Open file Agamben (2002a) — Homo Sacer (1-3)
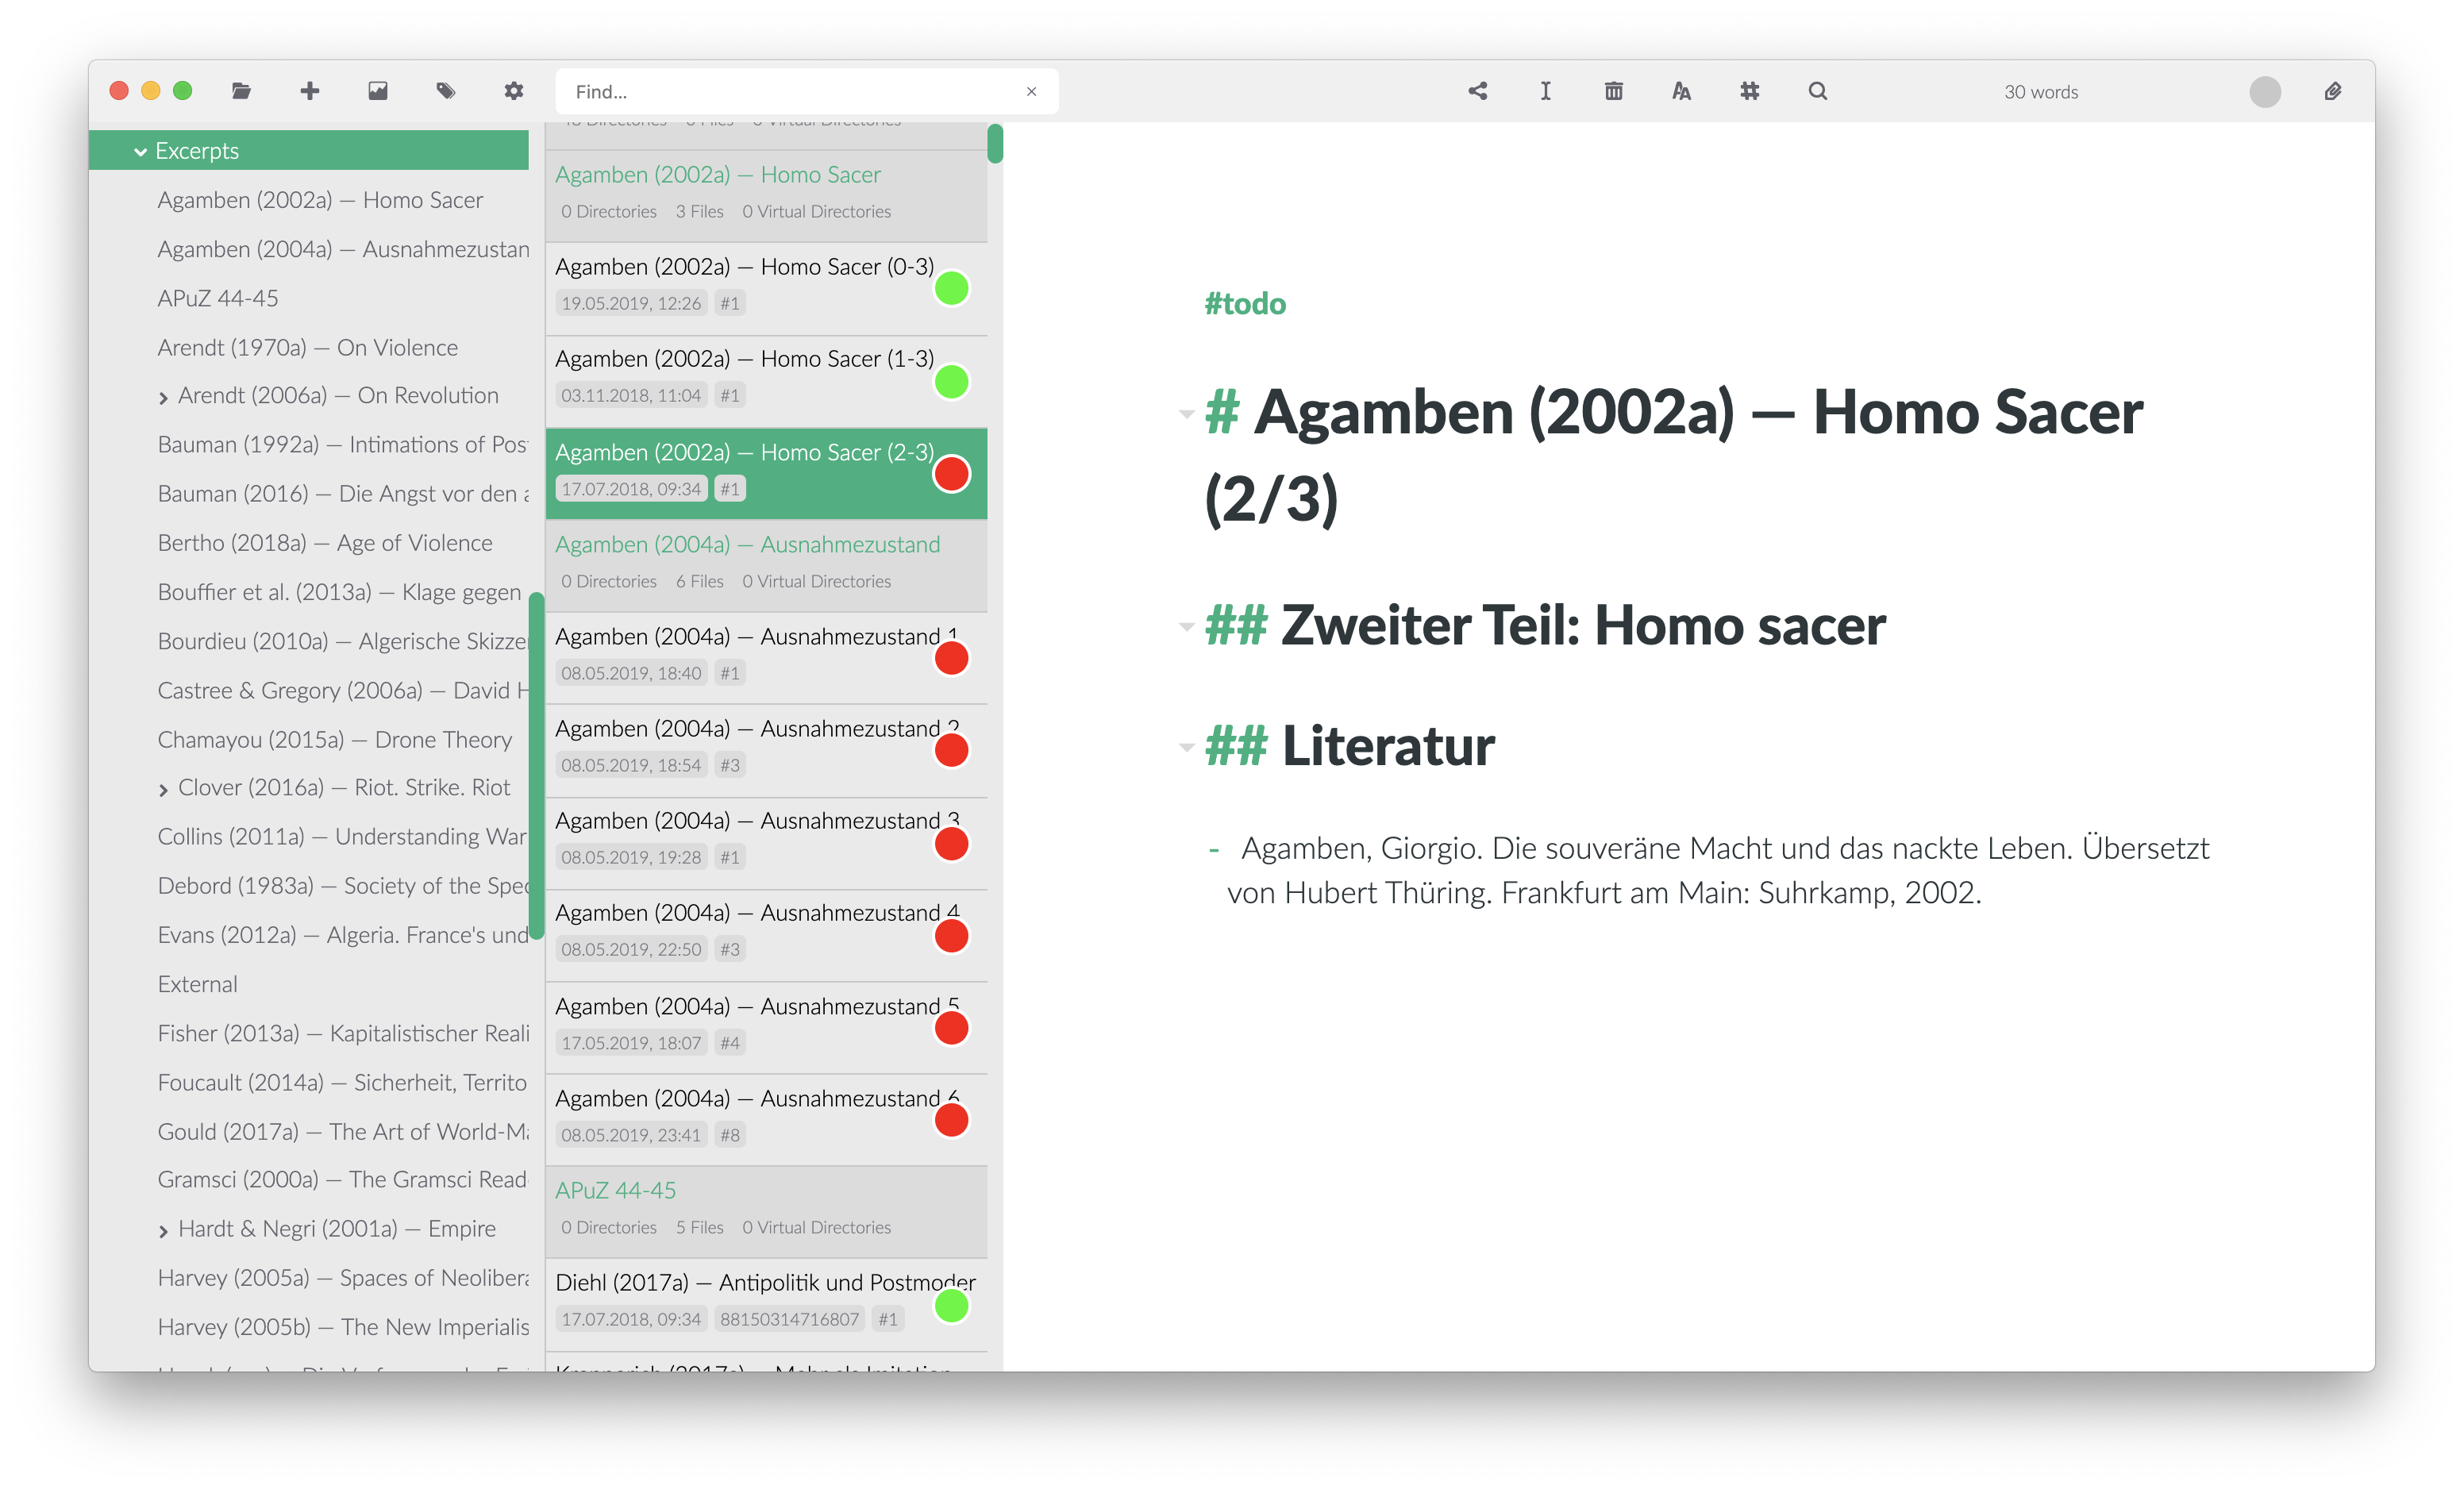 pos(766,381)
